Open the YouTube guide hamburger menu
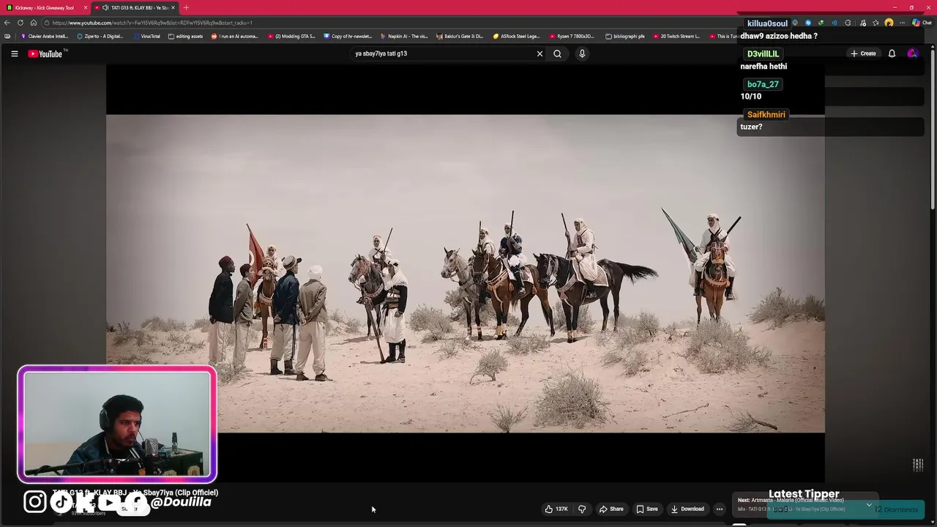 (14, 53)
